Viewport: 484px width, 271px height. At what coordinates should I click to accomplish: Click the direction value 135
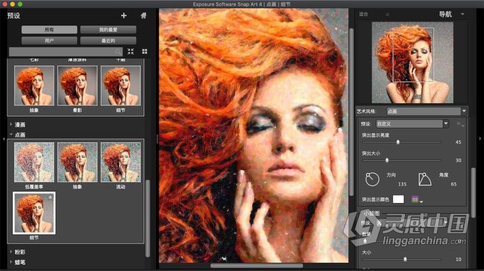402,184
